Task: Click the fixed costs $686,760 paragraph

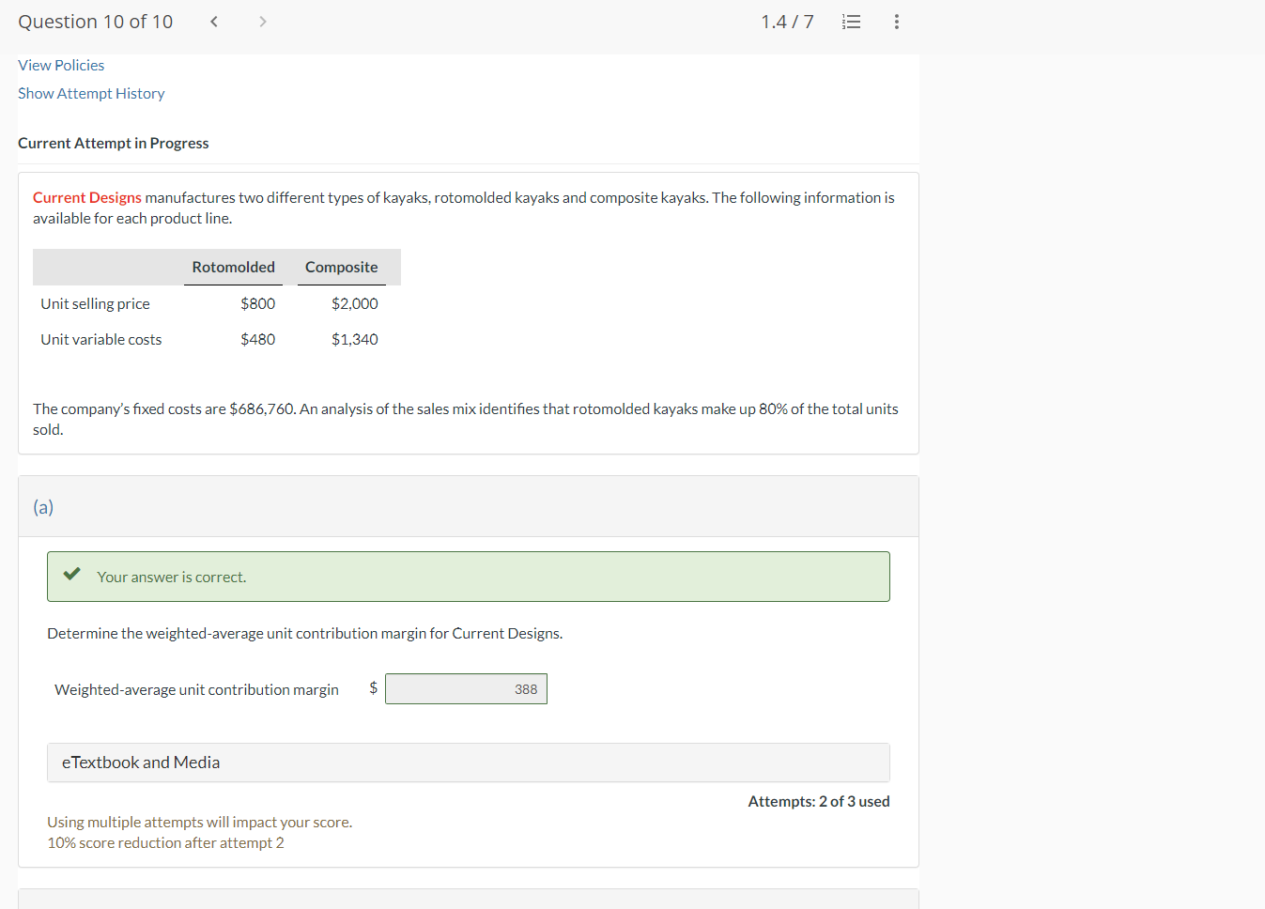Action: 466,419
